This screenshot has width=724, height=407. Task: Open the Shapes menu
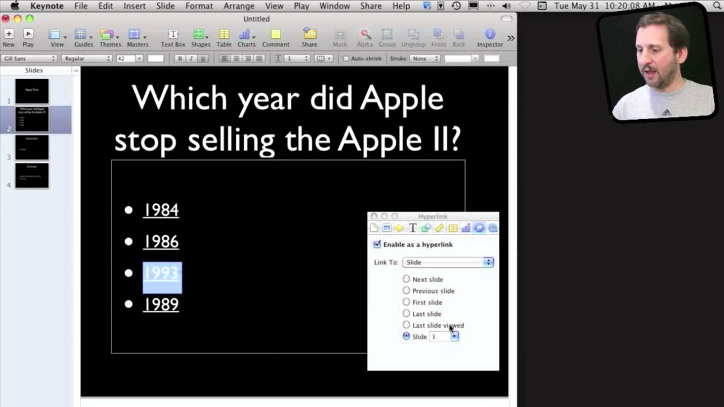[x=200, y=38]
